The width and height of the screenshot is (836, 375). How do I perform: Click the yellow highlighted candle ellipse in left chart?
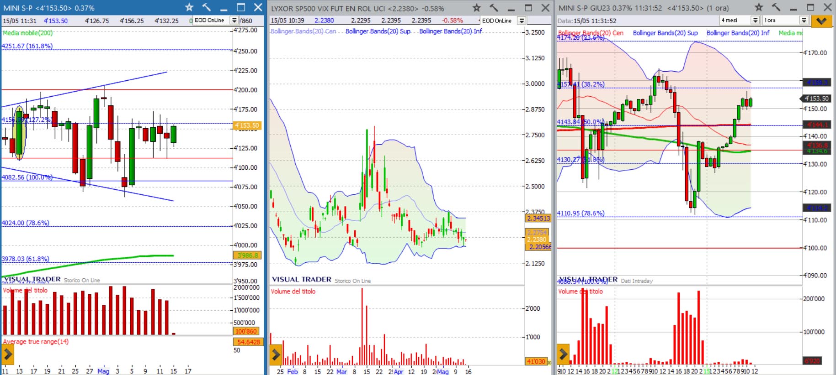(19, 133)
